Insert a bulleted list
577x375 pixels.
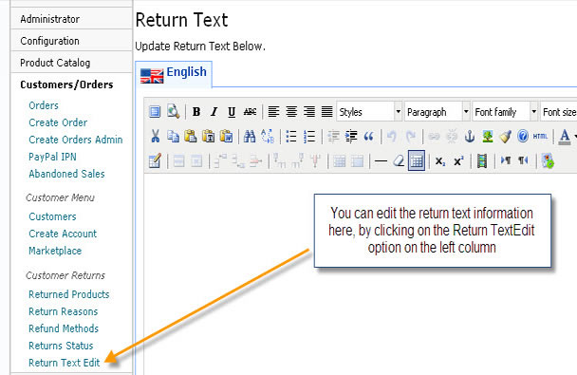[291, 137]
